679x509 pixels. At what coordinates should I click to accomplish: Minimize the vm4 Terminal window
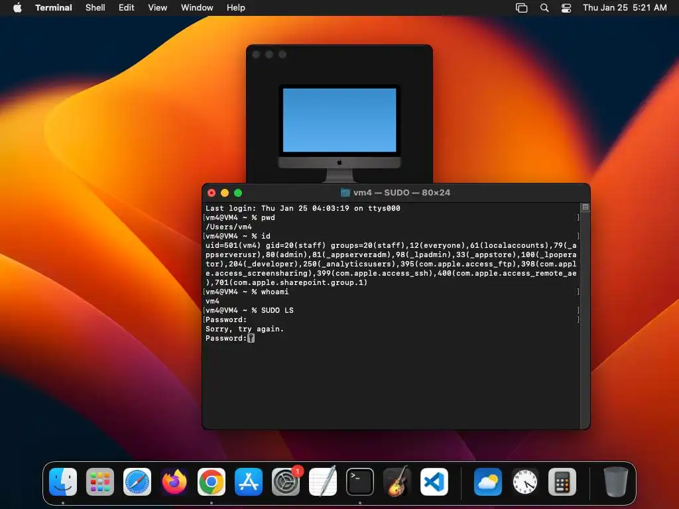click(225, 193)
